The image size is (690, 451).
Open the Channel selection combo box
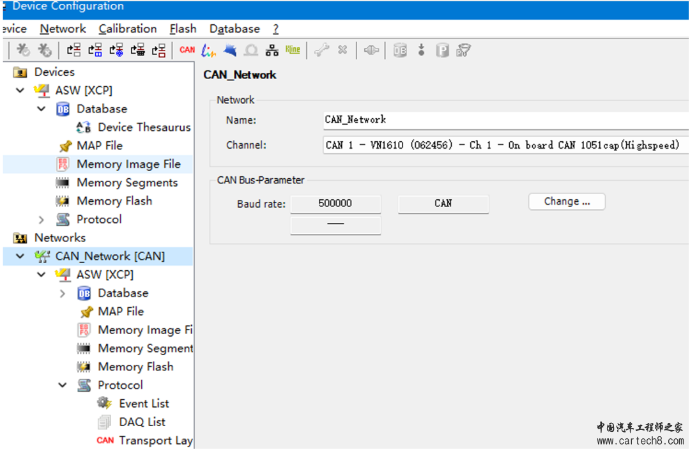pyautogui.click(x=505, y=145)
